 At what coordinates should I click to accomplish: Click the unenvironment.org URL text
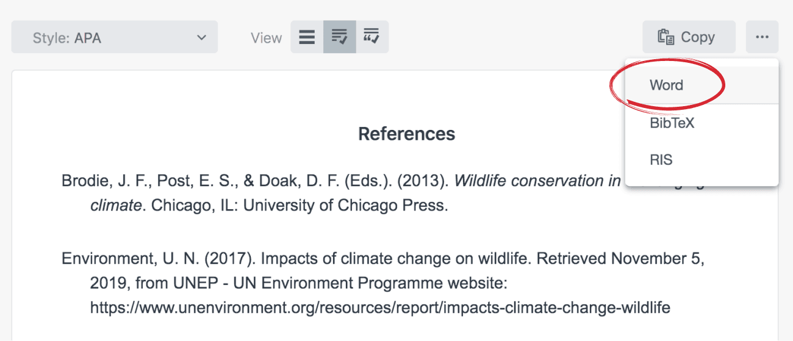379,307
